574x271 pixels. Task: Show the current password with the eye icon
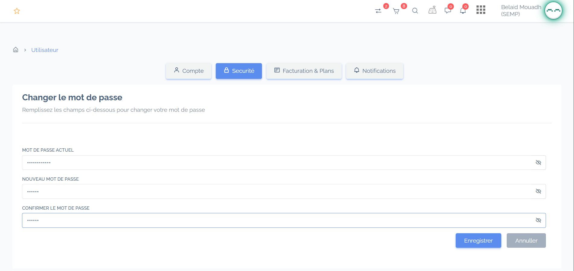(538, 163)
